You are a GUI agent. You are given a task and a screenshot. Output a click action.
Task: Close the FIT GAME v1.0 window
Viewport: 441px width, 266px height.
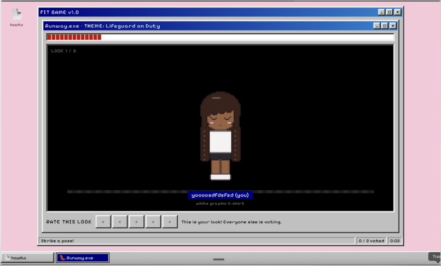pos(397,12)
